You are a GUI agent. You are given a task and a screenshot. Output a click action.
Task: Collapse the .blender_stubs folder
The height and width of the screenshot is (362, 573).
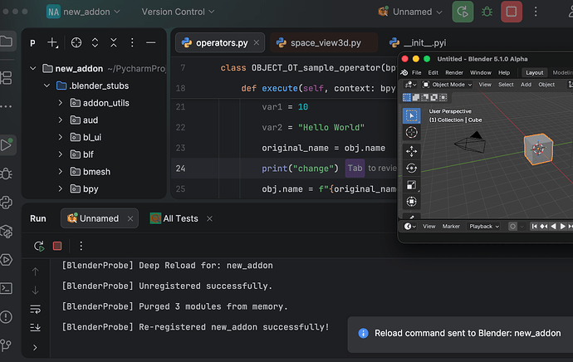point(47,86)
